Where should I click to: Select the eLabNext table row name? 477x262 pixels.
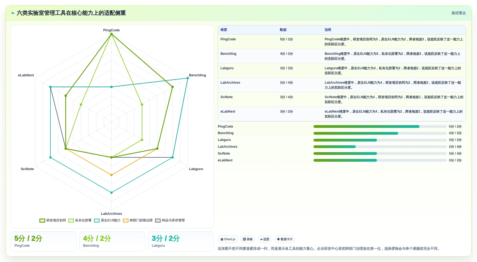click(x=228, y=112)
